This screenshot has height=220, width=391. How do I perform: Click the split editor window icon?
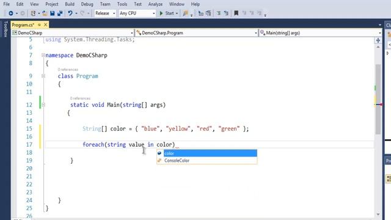click(378, 40)
